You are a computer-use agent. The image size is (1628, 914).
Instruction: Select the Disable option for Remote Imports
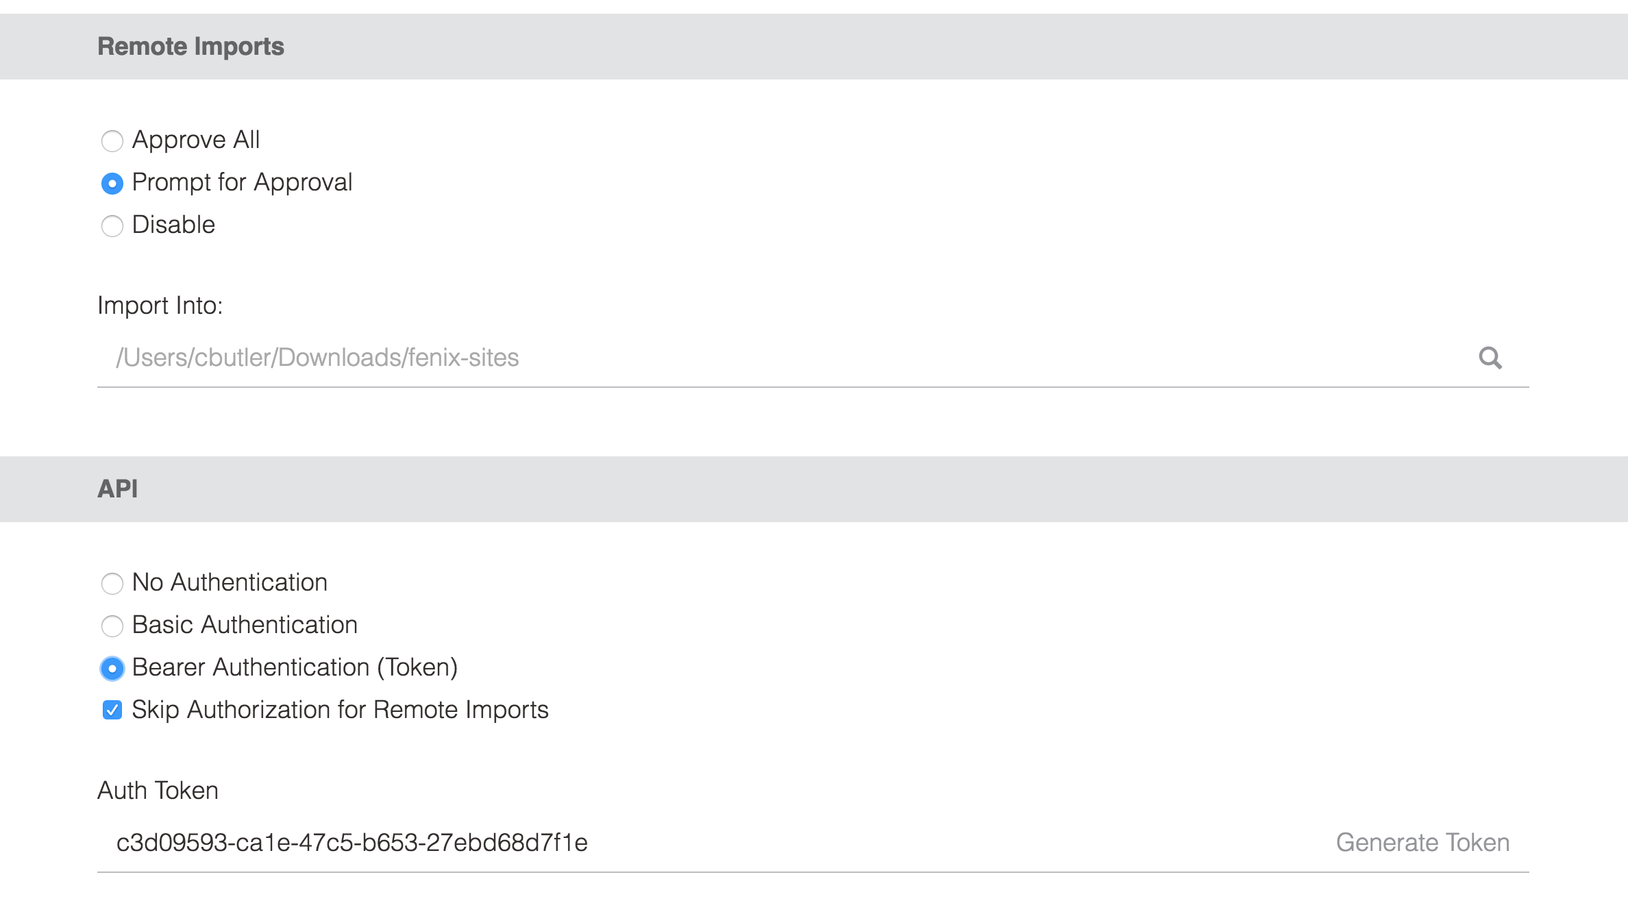(112, 226)
